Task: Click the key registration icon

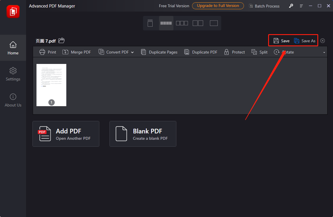Action: click(x=291, y=6)
